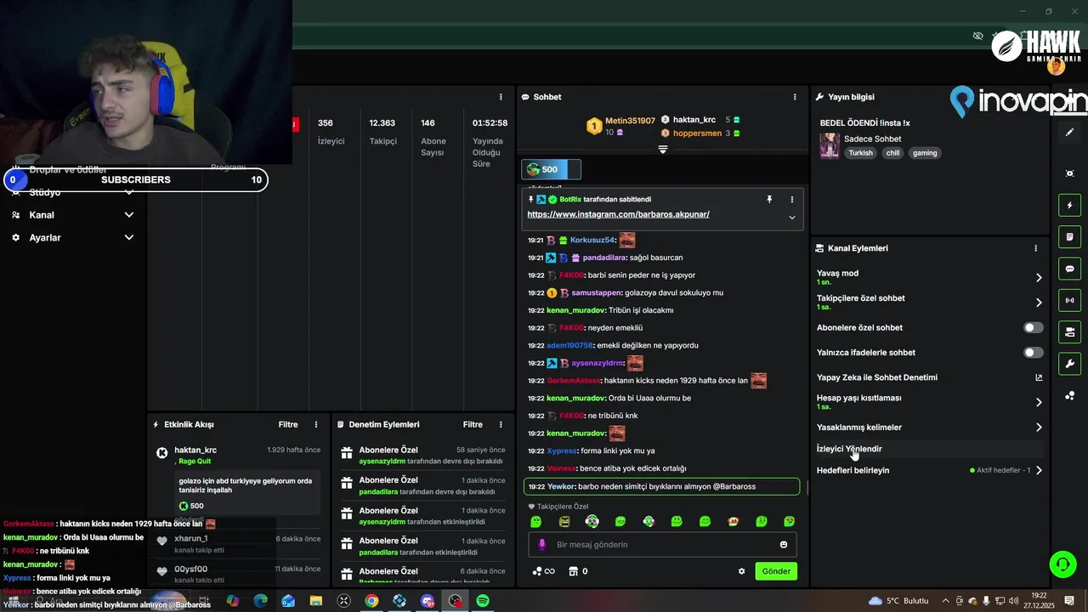The width and height of the screenshot is (1088, 612).
Task: Open the Windows notification center icon
Action: click(1069, 601)
